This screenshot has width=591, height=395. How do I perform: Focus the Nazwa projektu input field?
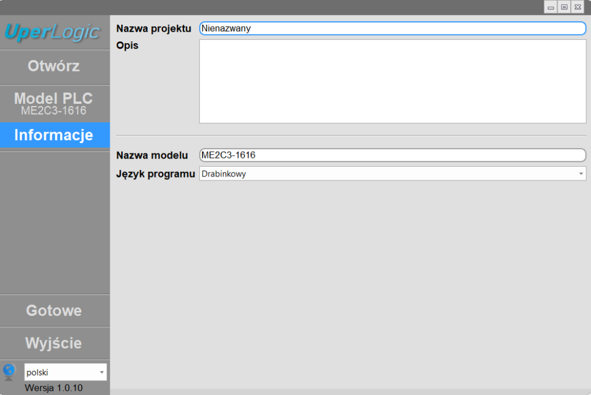pyautogui.click(x=392, y=28)
